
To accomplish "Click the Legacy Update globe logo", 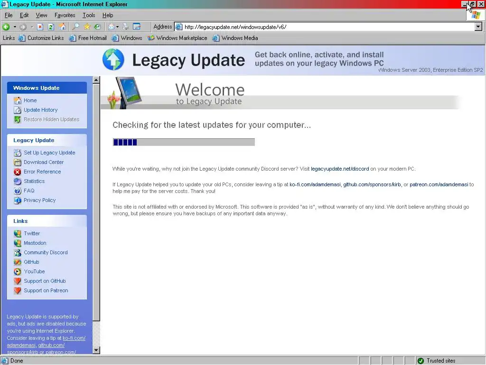I will 113,59.
